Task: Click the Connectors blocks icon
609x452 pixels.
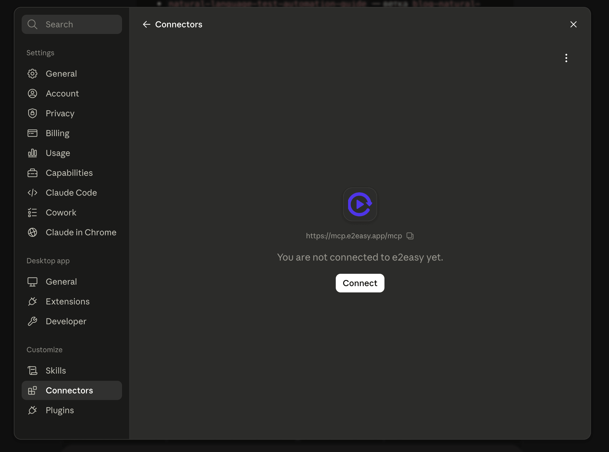Action: tap(32, 390)
